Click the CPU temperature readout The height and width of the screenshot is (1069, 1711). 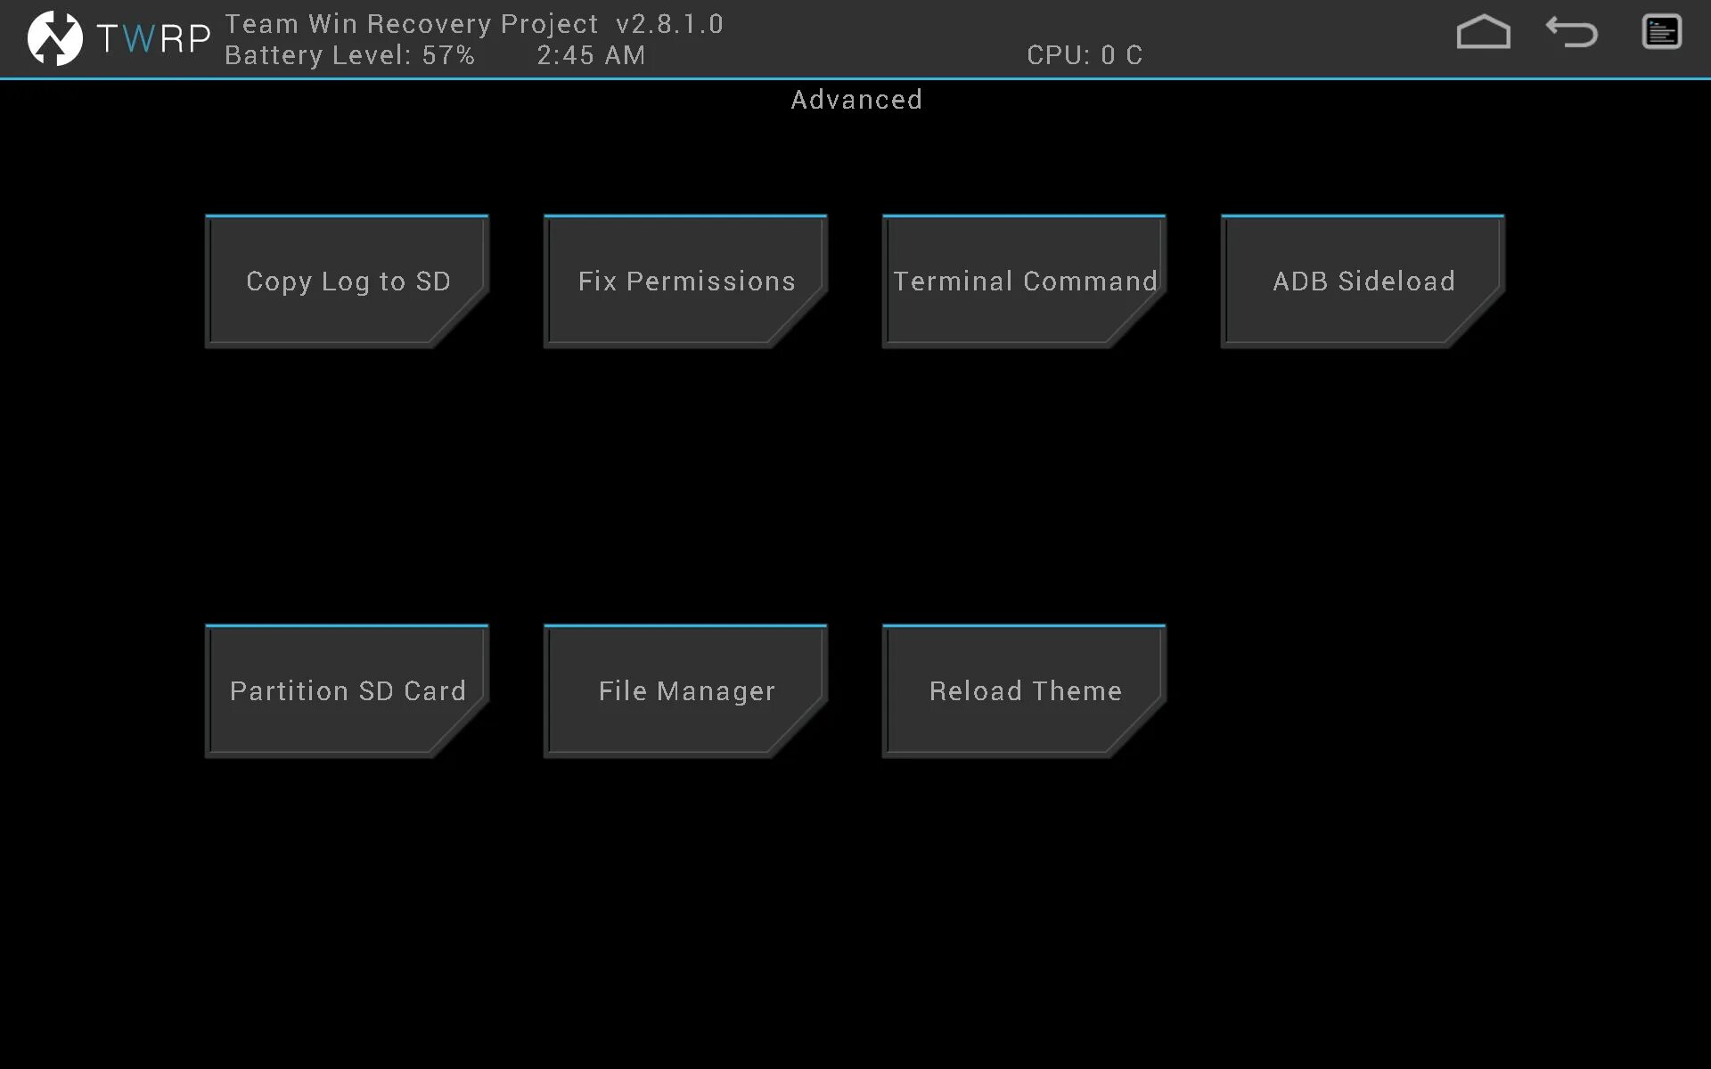coord(1084,55)
